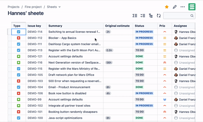Select the 56h estimate of DEMO-116
This screenshot has height=122, width=203.
pyautogui.click(x=109, y=63)
